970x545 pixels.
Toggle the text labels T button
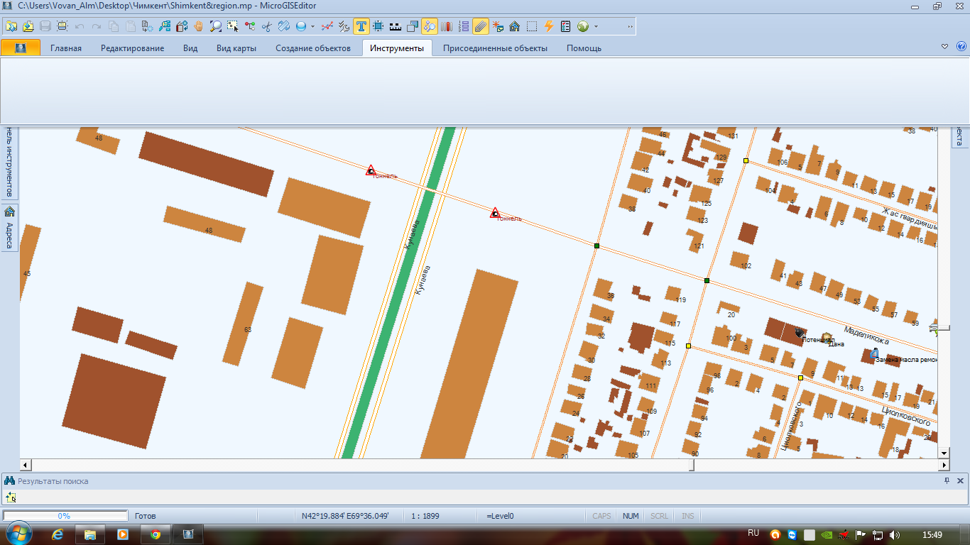(361, 27)
